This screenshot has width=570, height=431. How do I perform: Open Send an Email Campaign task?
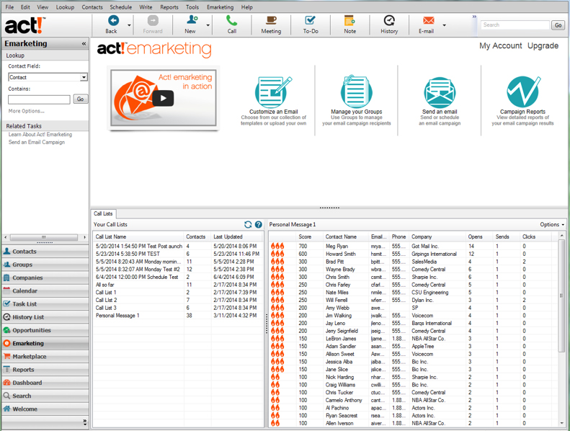click(37, 142)
